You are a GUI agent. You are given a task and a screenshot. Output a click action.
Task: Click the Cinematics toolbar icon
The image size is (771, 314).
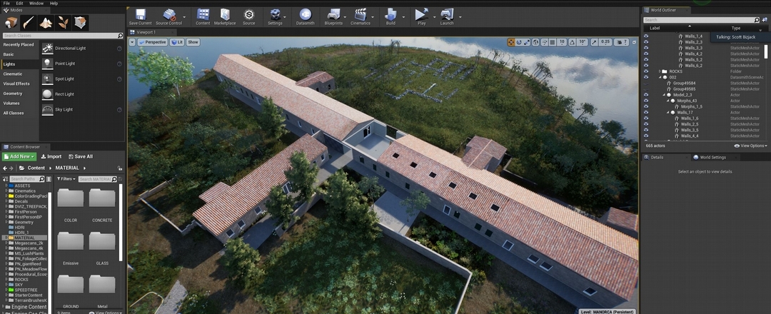[361, 14]
